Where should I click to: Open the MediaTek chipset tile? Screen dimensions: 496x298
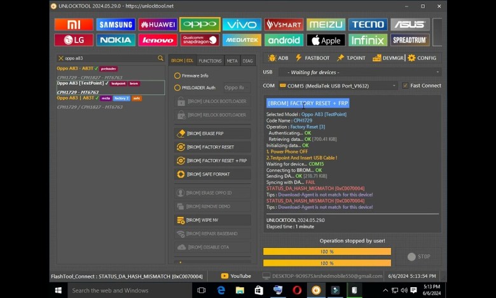point(242,40)
